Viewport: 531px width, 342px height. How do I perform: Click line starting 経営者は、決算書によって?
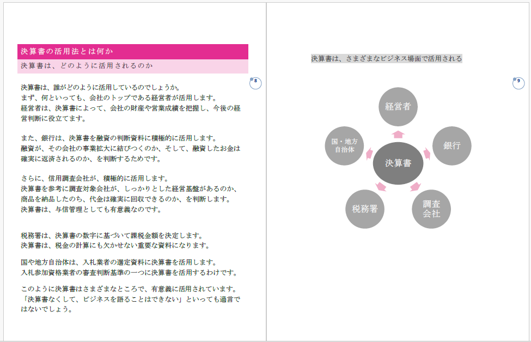[x=130, y=108]
